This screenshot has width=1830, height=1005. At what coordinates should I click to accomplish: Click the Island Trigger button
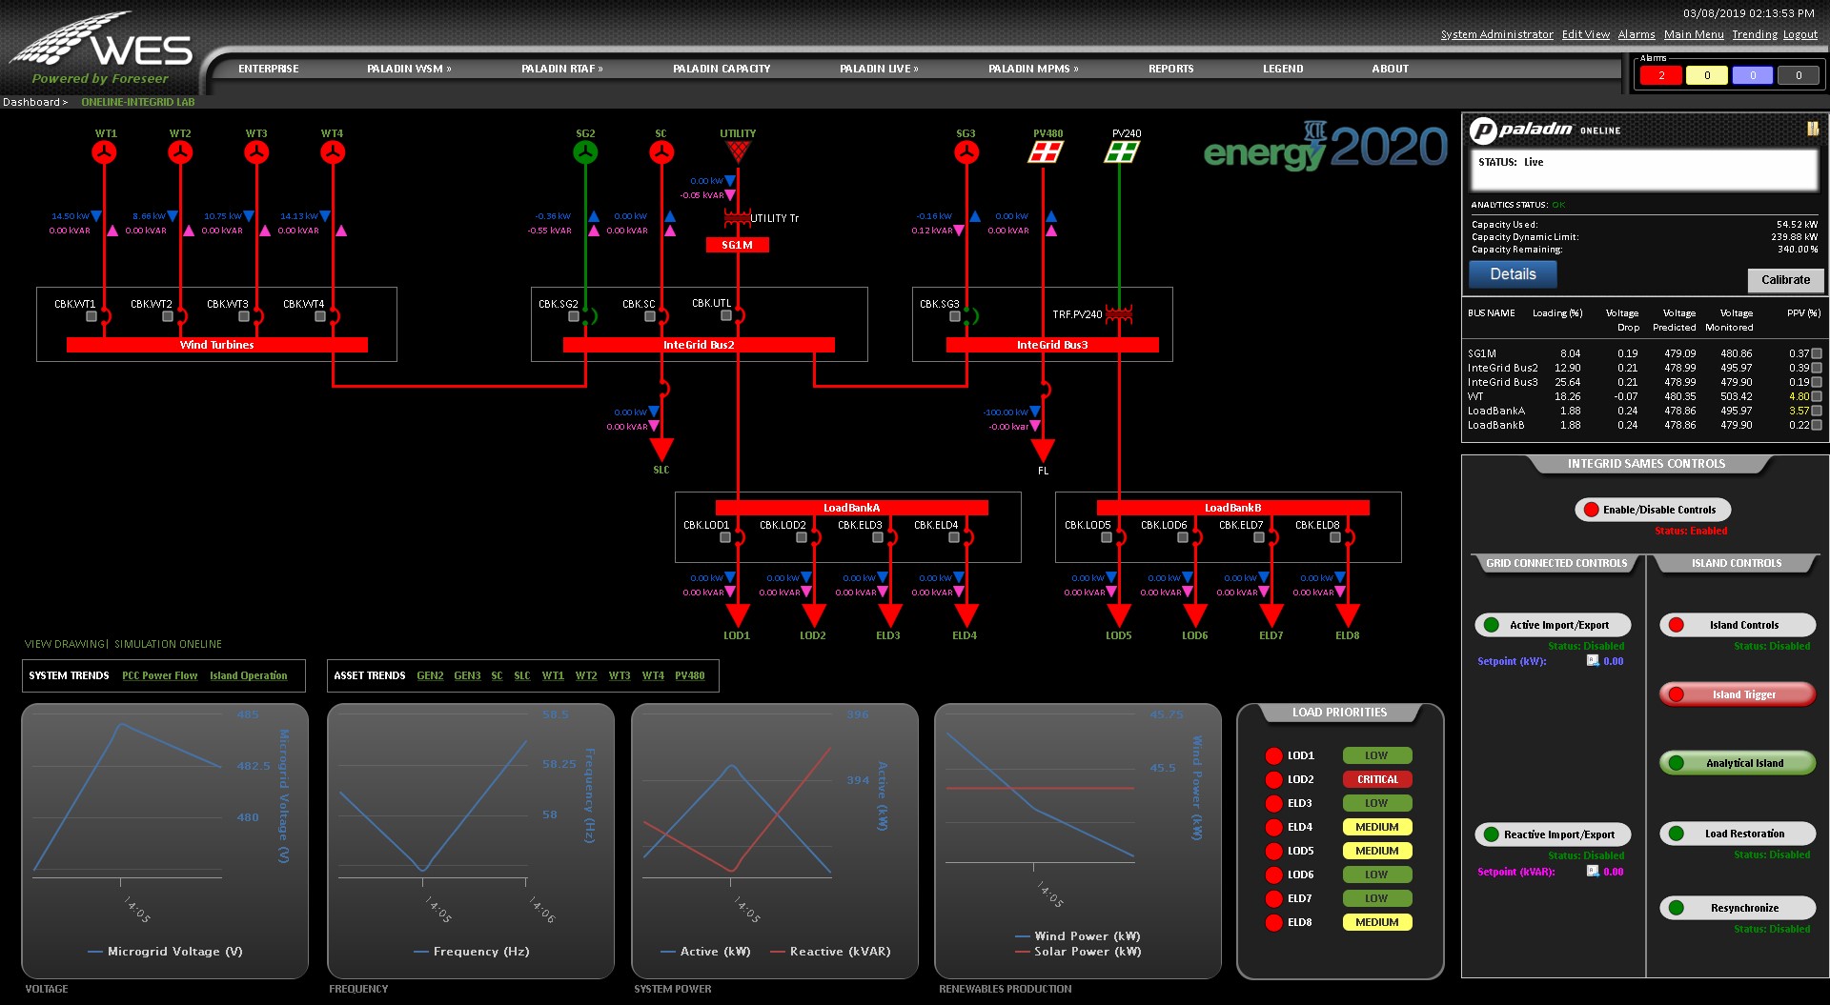pyautogui.click(x=1738, y=694)
